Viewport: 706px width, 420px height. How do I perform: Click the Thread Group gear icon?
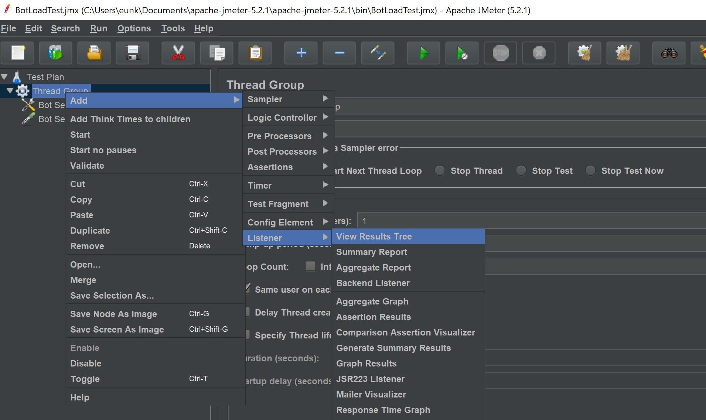click(23, 91)
